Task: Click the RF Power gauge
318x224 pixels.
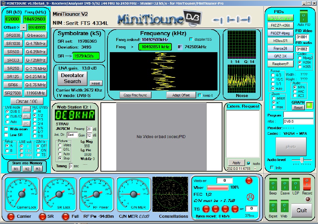Action: click(x=96, y=194)
